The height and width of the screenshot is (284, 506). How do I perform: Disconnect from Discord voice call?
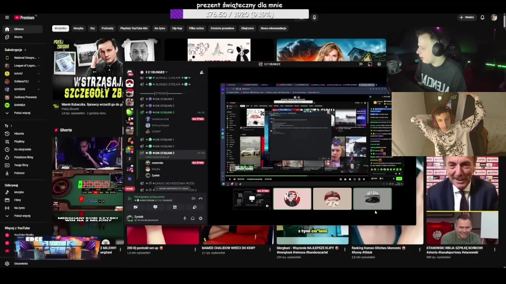[200, 198]
